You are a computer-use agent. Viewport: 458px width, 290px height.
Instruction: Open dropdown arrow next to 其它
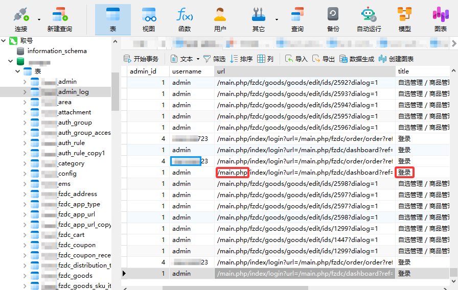coord(277,20)
